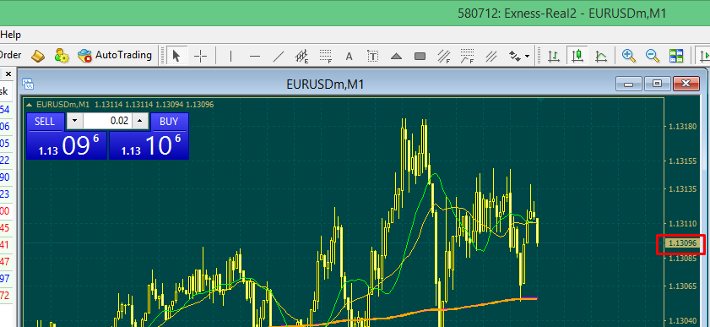The height and width of the screenshot is (327, 710).
Task: Toggle AutoTrading on or off
Action: (115, 55)
